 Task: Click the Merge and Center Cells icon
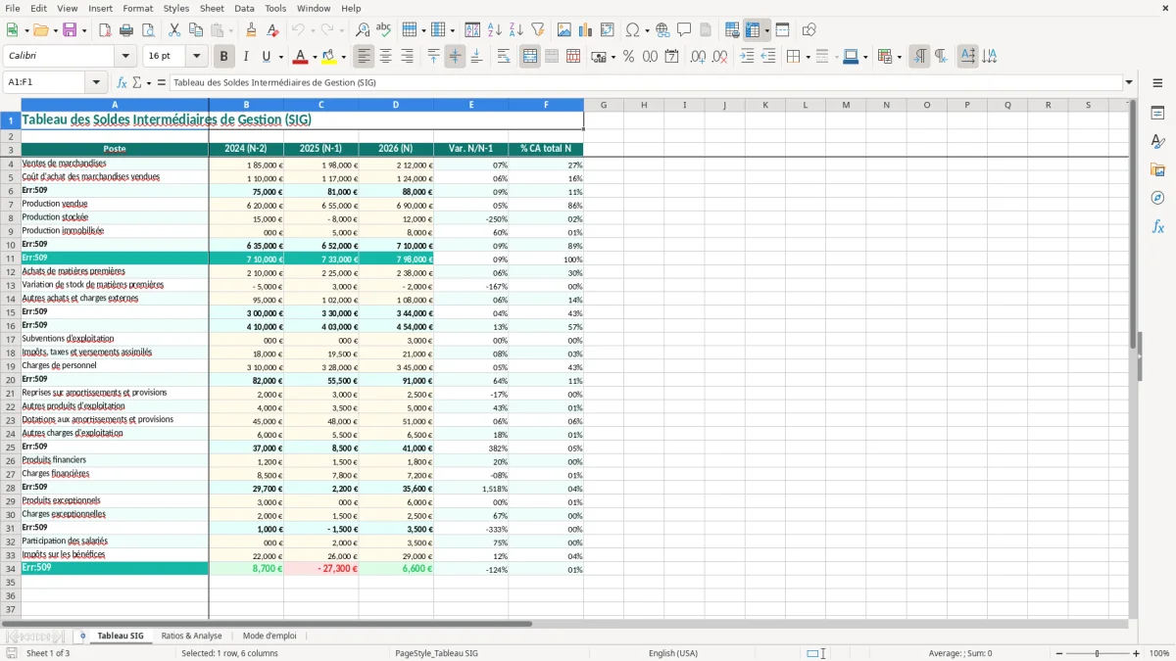[530, 57]
